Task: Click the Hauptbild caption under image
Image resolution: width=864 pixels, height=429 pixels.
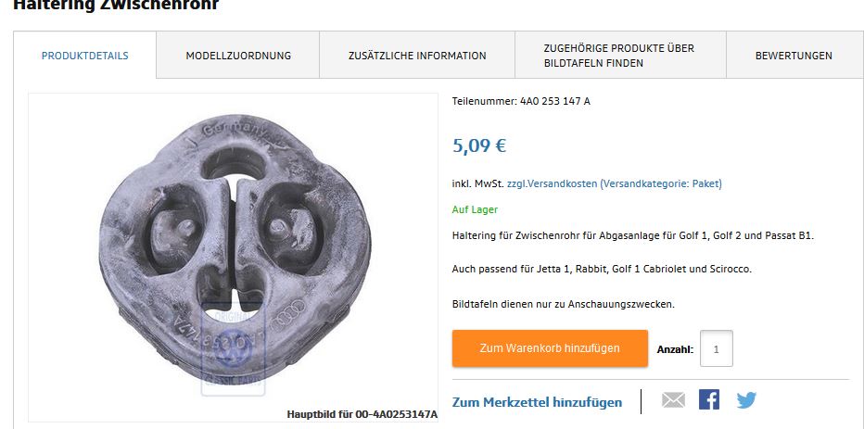Action: (x=362, y=414)
